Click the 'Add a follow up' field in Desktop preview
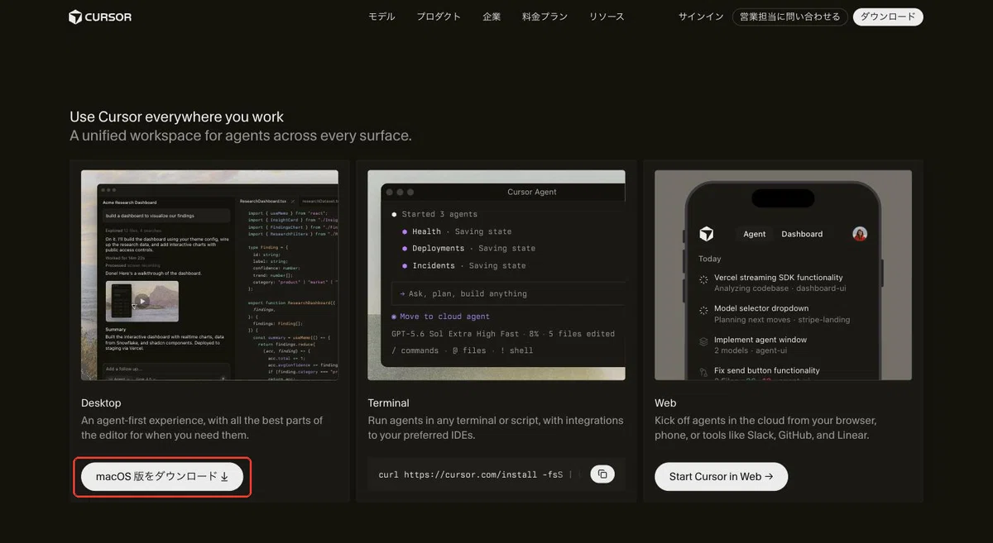This screenshot has height=543, width=993. (165, 369)
